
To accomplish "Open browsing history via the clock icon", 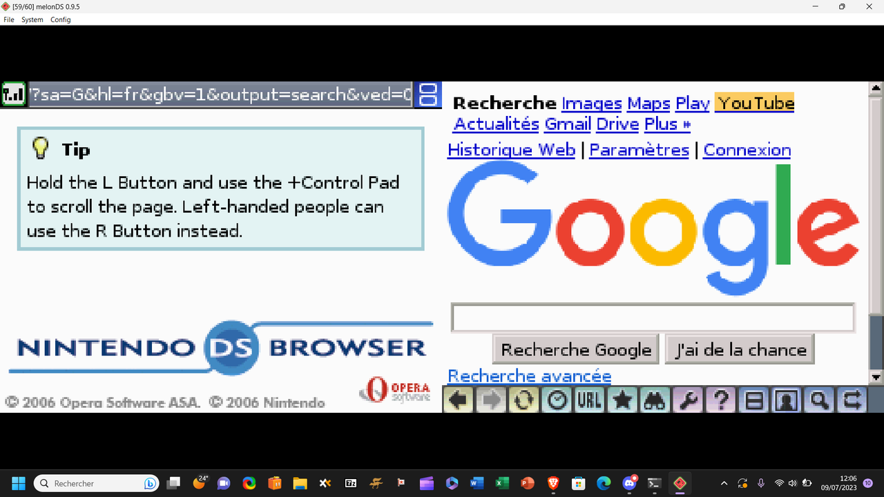I will coord(557,400).
